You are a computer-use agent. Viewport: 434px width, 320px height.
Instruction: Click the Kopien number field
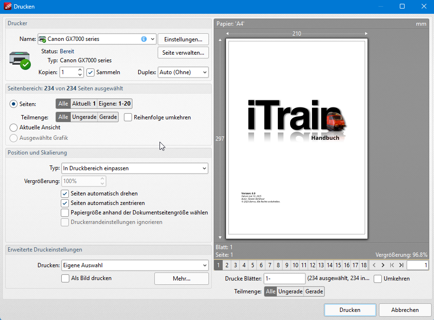click(x=69, y=72)
